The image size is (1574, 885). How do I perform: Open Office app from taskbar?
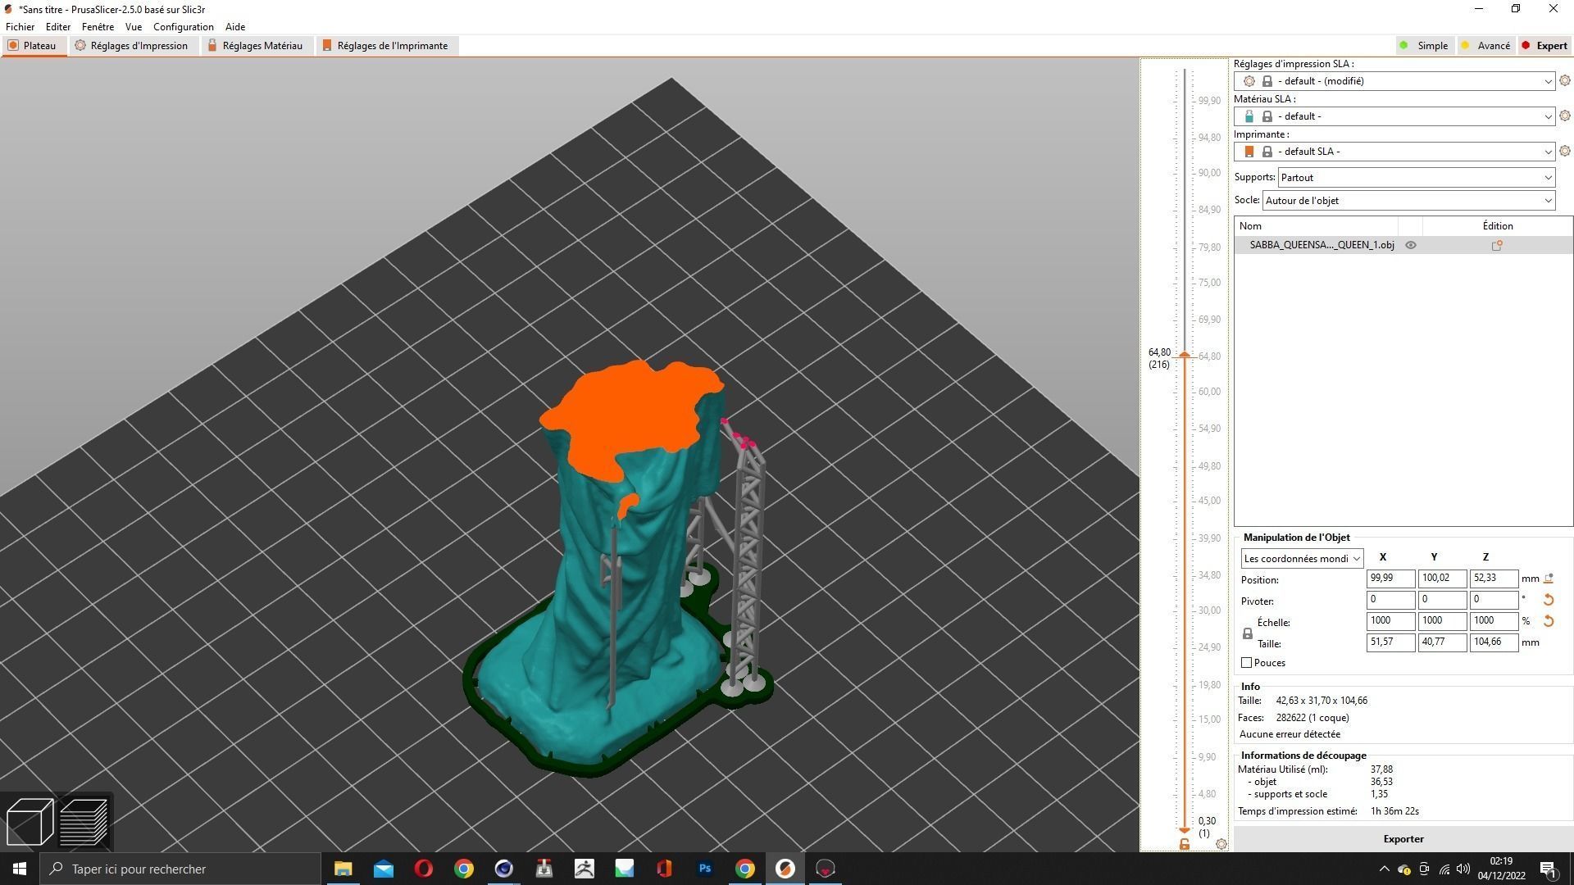[664, 869]
